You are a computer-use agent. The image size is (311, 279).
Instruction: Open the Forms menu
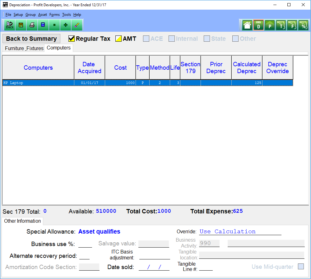[x=54, y=15]
